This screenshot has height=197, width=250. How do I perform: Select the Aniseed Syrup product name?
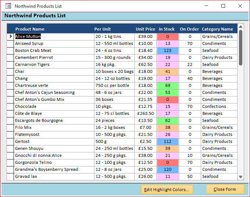pos(54,43)
